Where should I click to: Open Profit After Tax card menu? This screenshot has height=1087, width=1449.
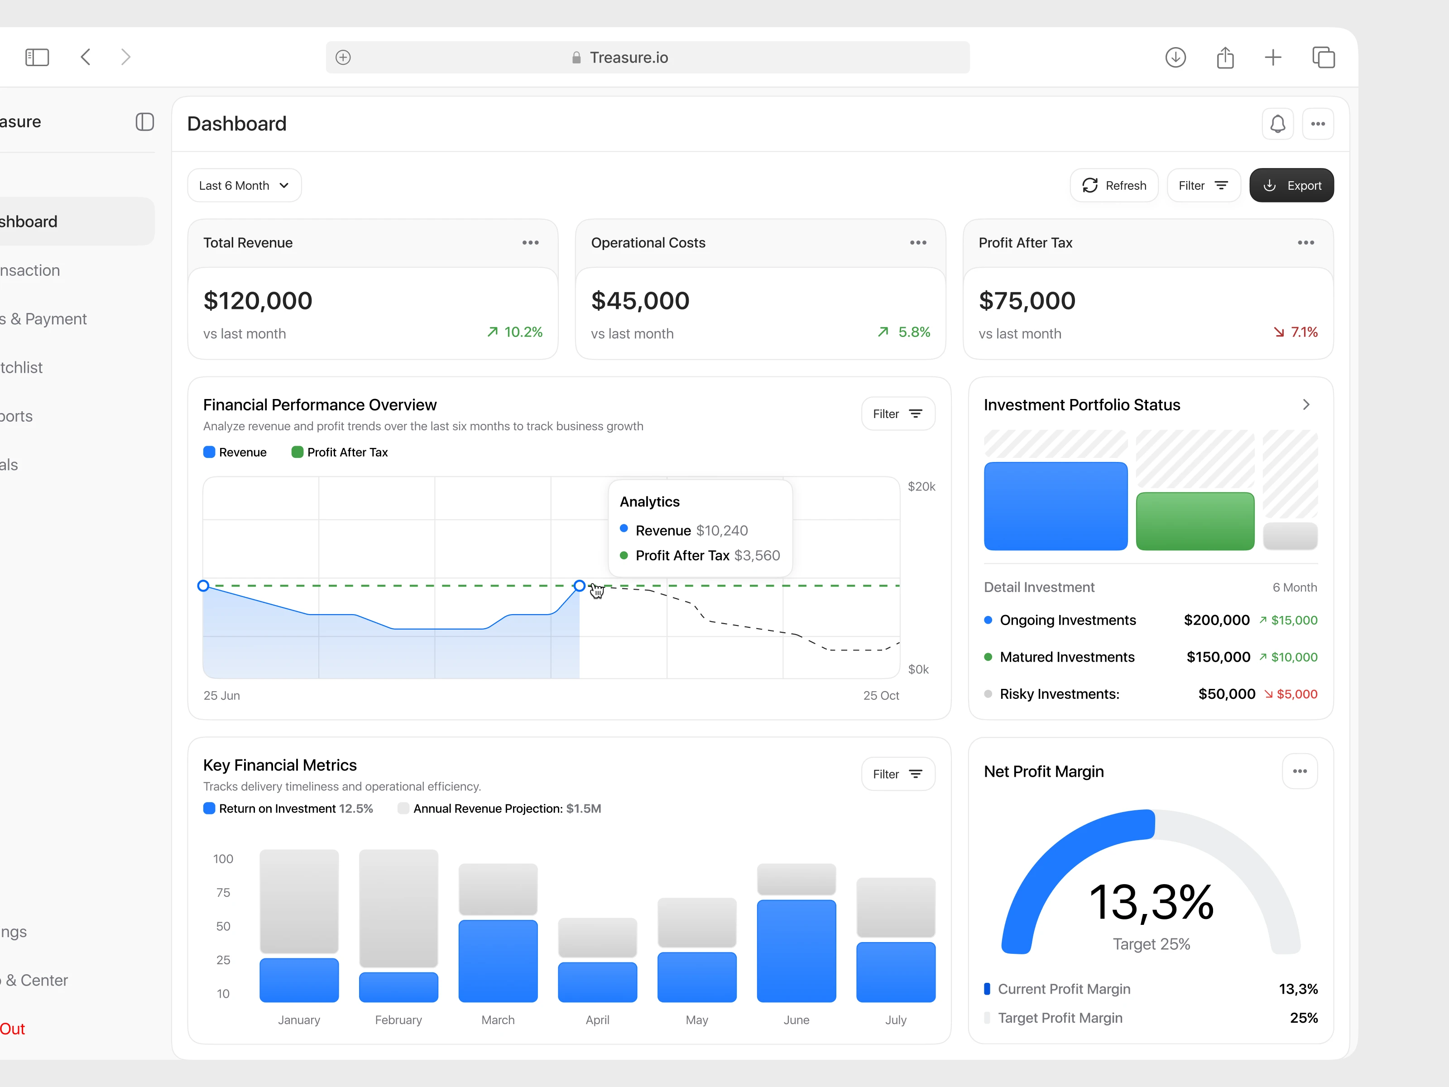point(1305,243)
